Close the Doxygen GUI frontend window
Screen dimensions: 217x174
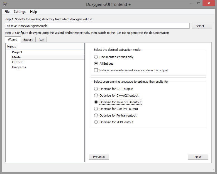[x=209, y=3]
